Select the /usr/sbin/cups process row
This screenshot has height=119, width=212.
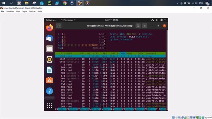click(110, 98)
